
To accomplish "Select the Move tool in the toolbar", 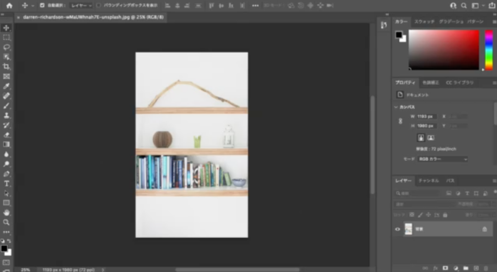I will (6, 28).
